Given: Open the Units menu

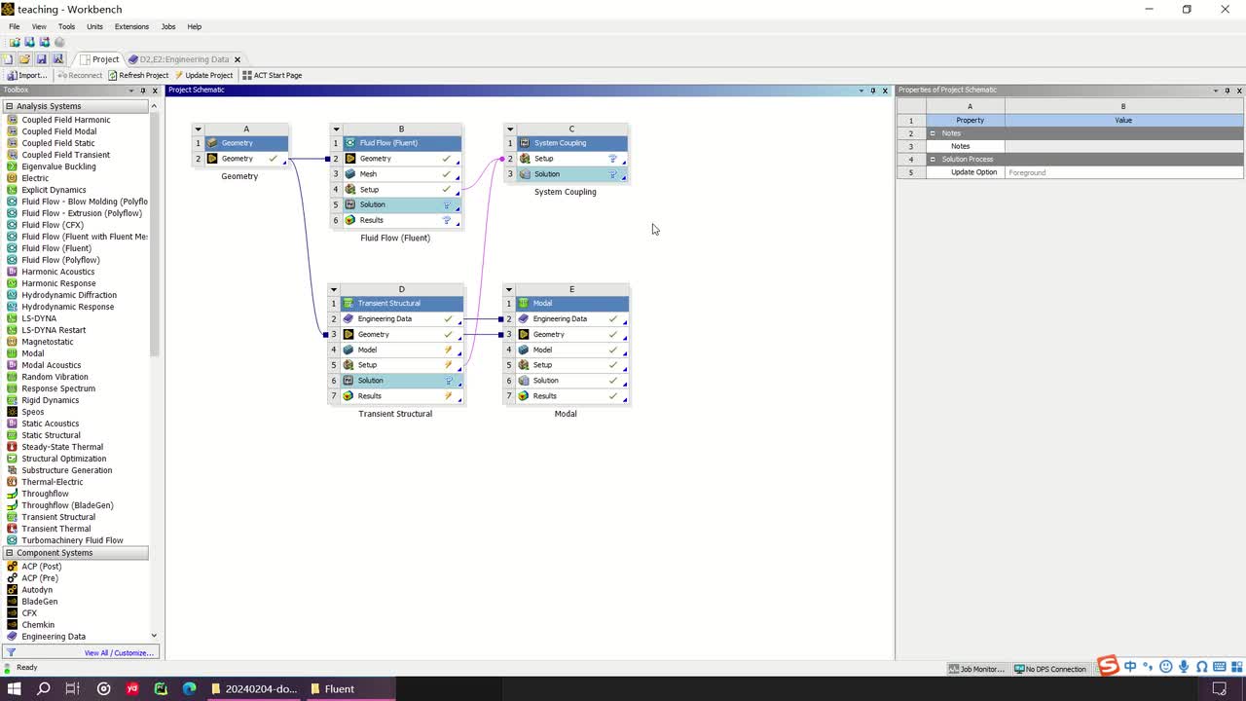Looking at the screenshot, I should pyautogui.click(x=94, y=26).
